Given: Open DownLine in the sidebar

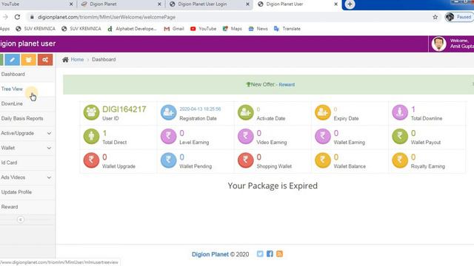Looking at the screenshot, I should [x=12, y=103].
